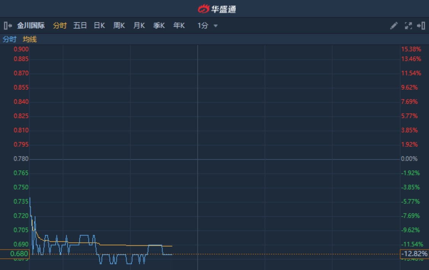Click the -7.69% axis label
This screenshot has width=429, height=270.
pyautogui.click(x=410, y=216)
